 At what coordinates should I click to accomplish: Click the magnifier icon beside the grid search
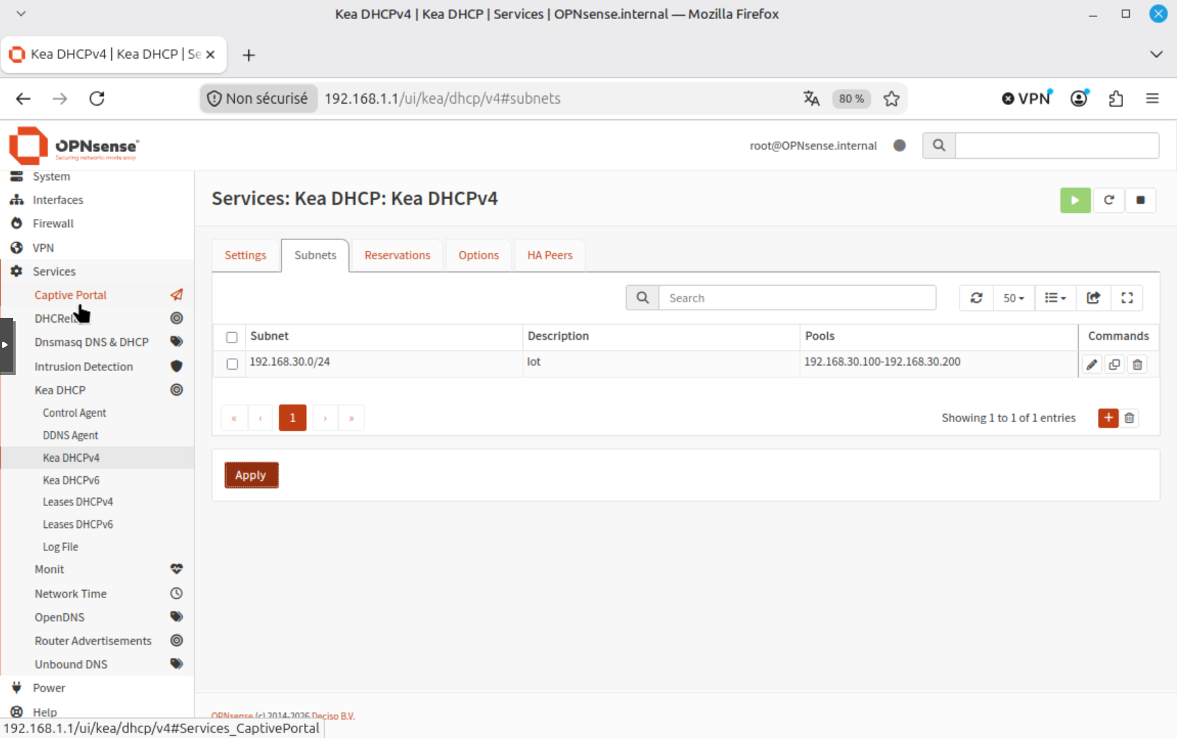tap(642, 298)
